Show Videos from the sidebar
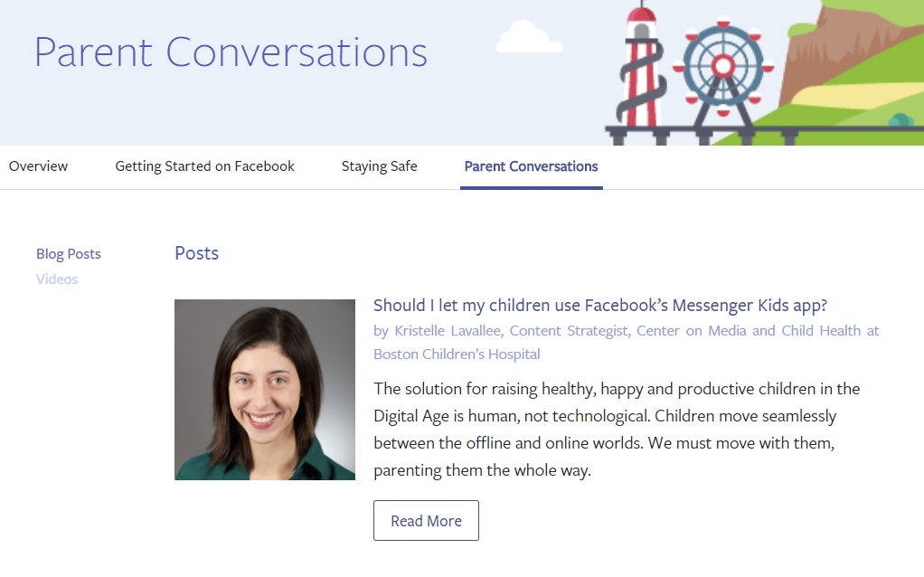Viewport: 924px width, 577px height. tap(57, 279)
